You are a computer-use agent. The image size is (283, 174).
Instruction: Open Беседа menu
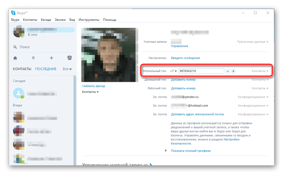coord(46,20)
